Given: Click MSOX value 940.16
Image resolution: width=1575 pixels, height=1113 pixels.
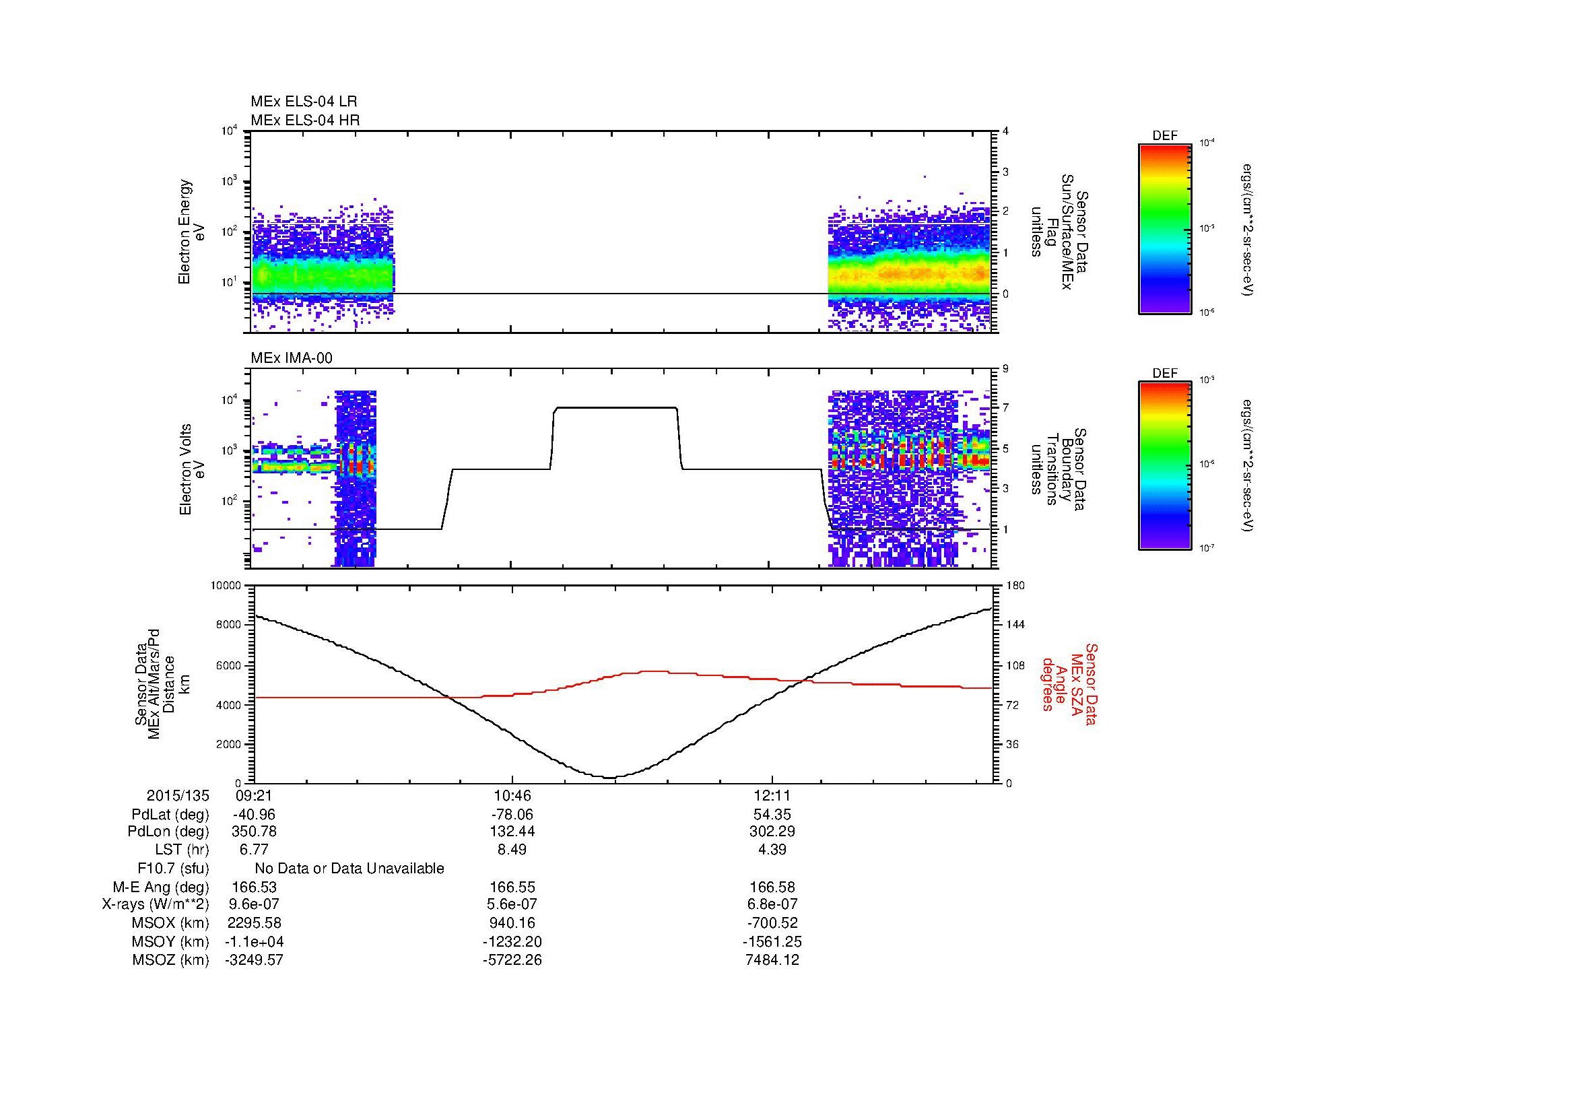Looking at the screenshot, I should point(512,923).
